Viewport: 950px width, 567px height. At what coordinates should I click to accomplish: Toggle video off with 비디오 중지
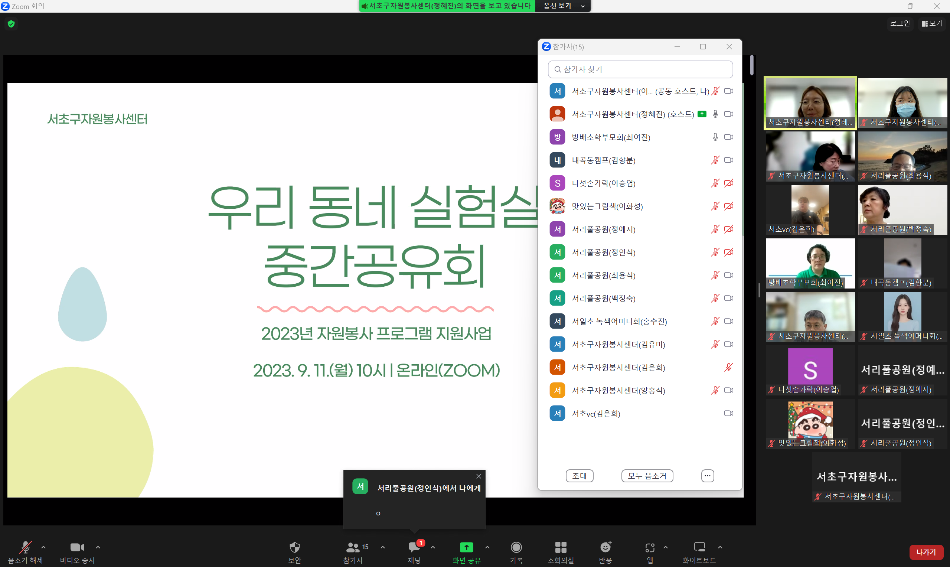tap(77, 548)
